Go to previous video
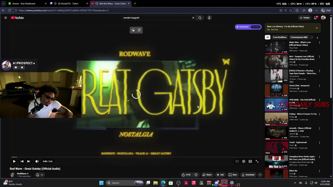The image size is (333, 187). pos(22,161)
